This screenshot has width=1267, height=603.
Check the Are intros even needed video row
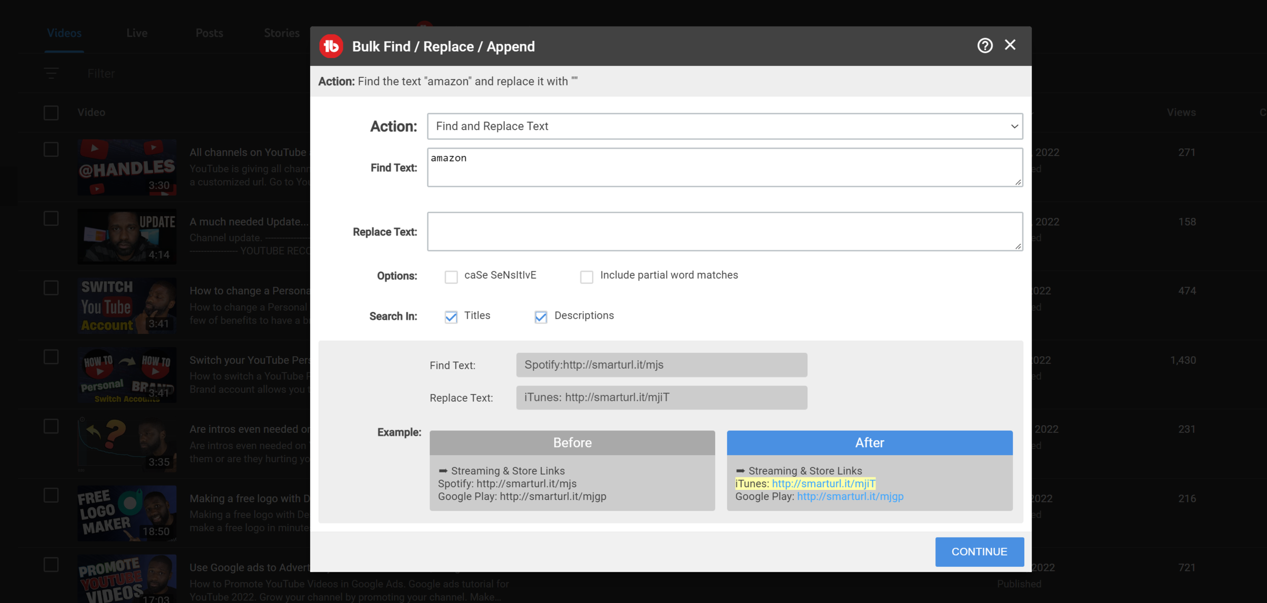[x=51, y=426]
